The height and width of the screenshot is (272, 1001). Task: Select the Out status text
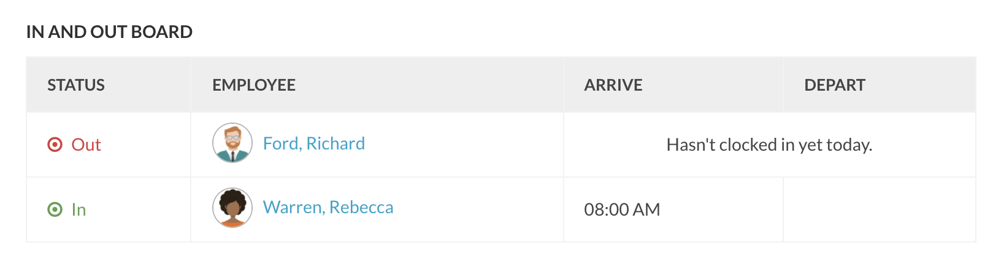pos(86,145)
